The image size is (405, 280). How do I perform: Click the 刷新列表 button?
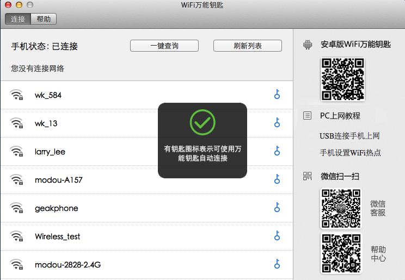click(x=248, y=46)
